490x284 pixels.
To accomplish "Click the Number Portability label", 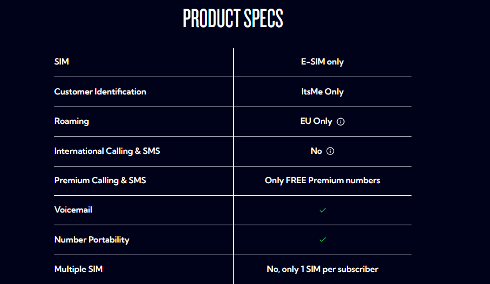I will coord(92,240).
